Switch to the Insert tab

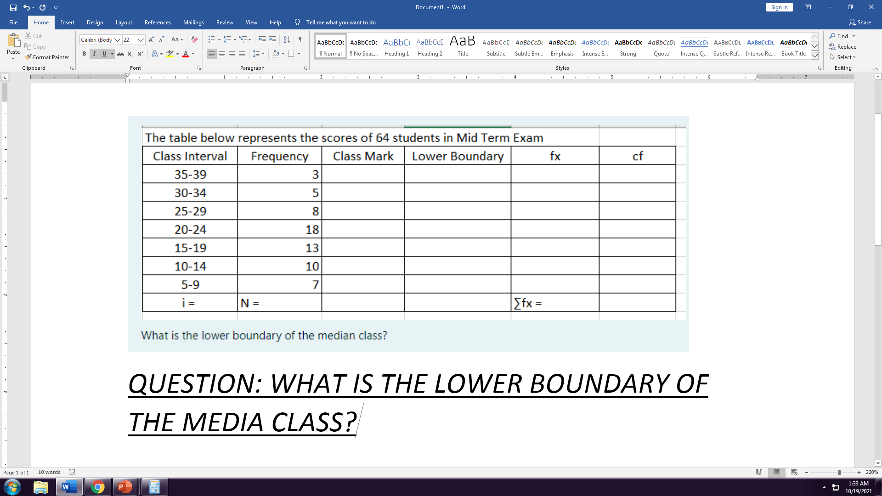68,22
